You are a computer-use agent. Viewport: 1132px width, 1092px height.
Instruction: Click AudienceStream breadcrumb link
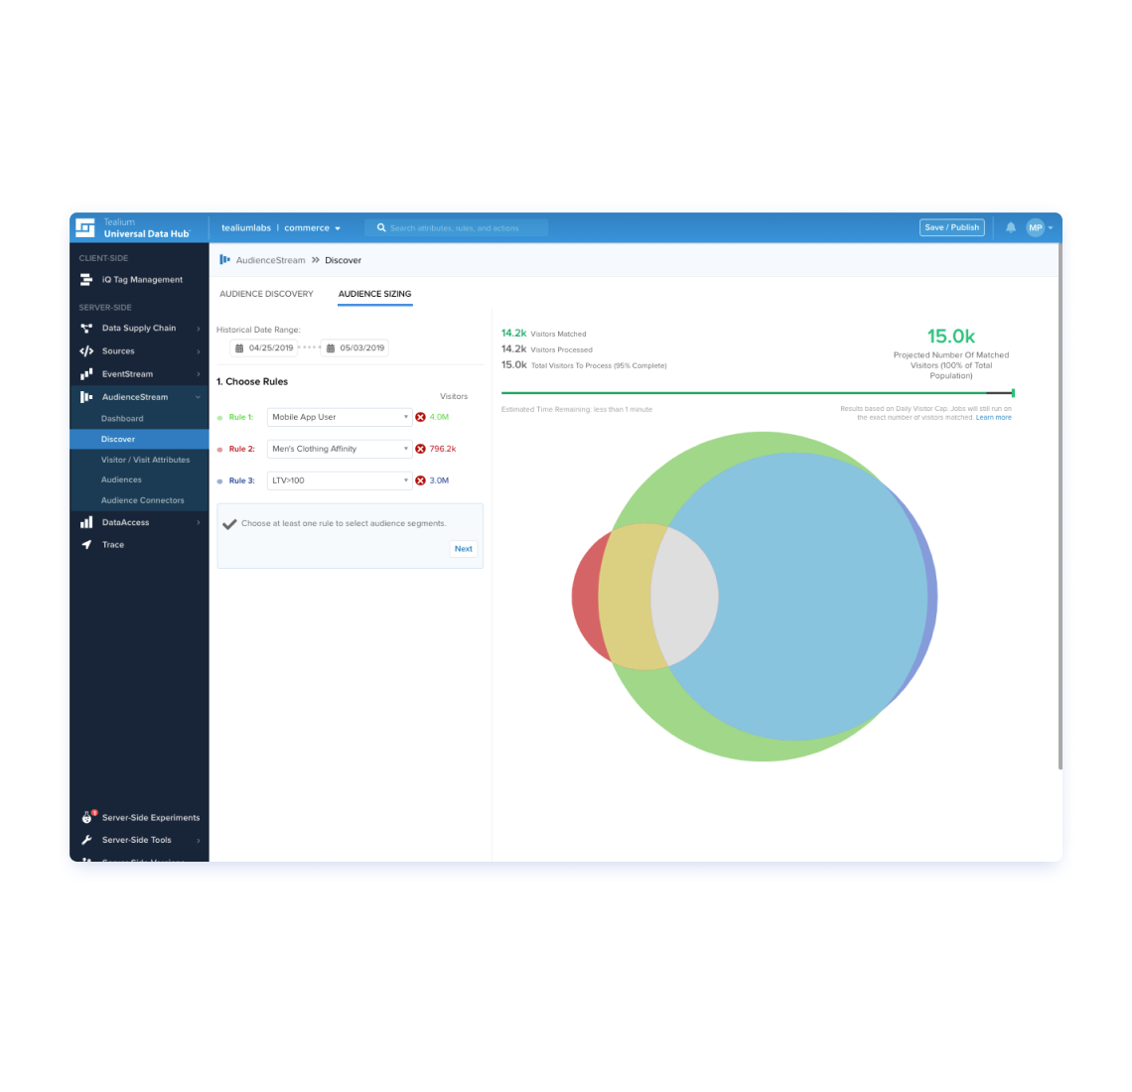tap(270, 260)
